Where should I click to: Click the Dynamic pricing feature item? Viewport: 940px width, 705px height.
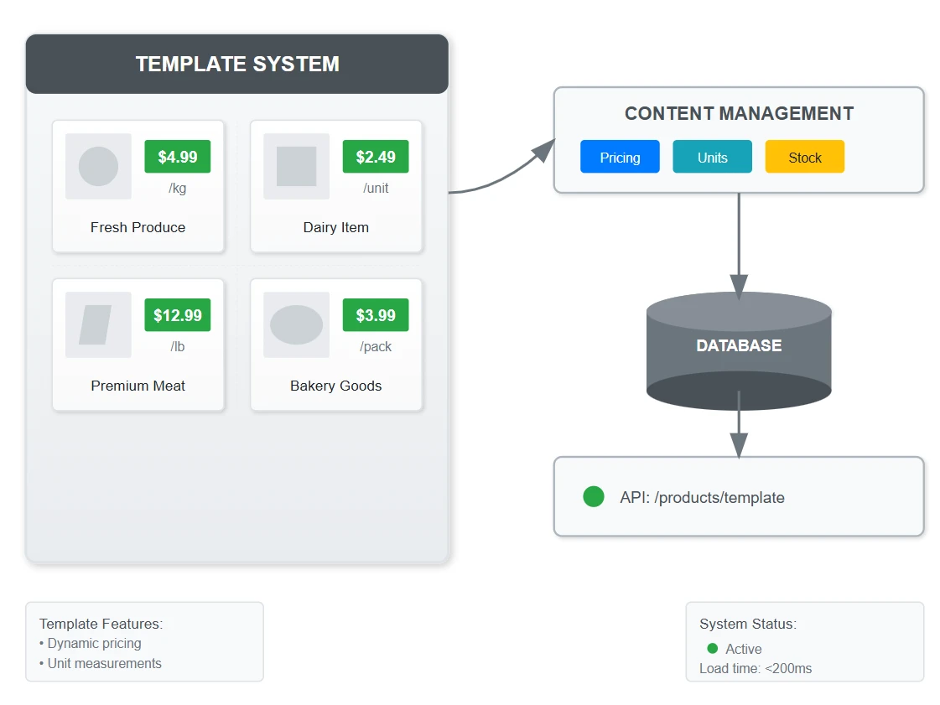click(91, 643)
